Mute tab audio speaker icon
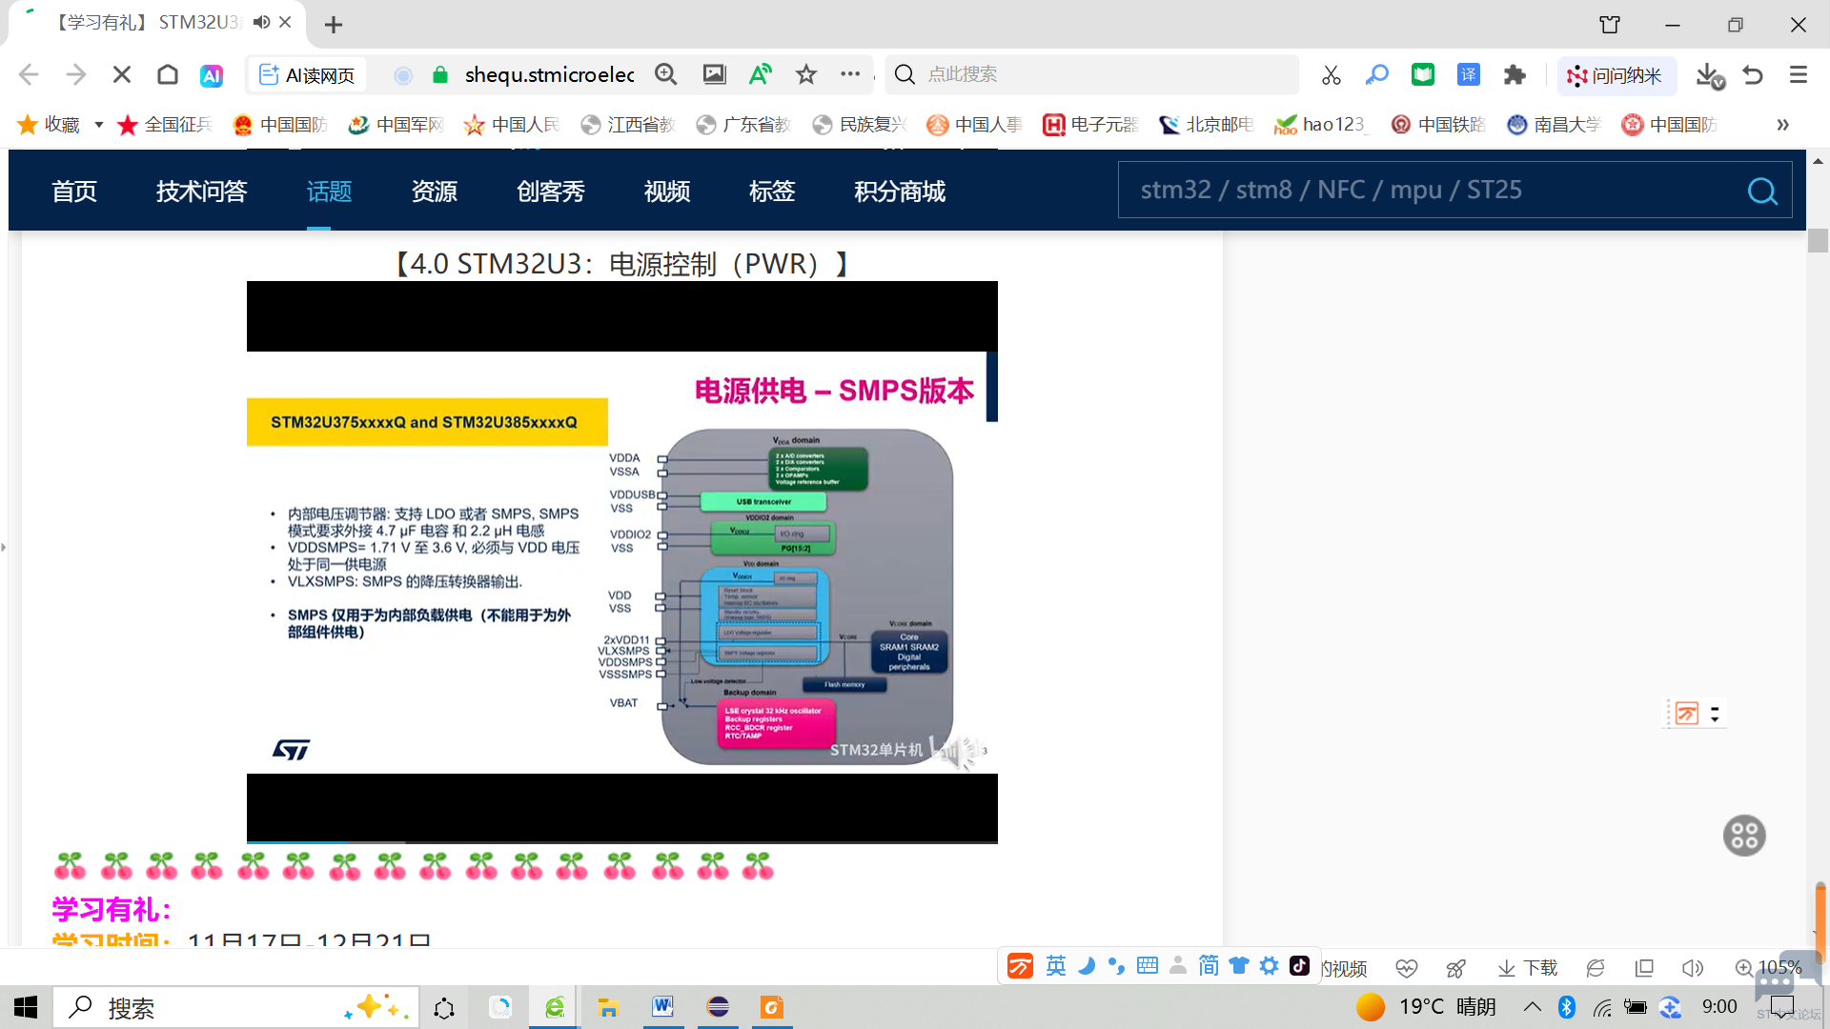1830x1029 pixels. pyautogui.click(x=261, y=22)
